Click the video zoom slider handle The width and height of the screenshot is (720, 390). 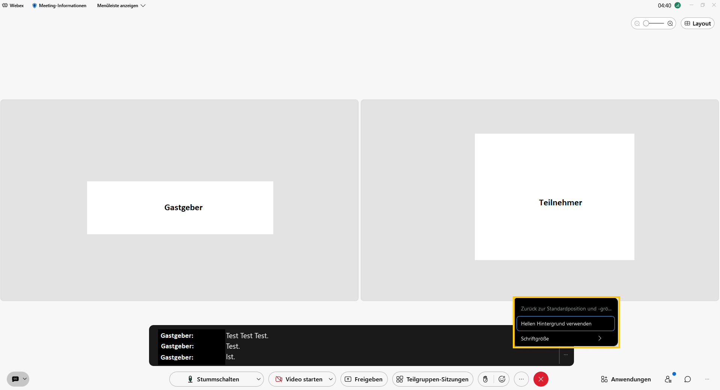click(646, 23)
